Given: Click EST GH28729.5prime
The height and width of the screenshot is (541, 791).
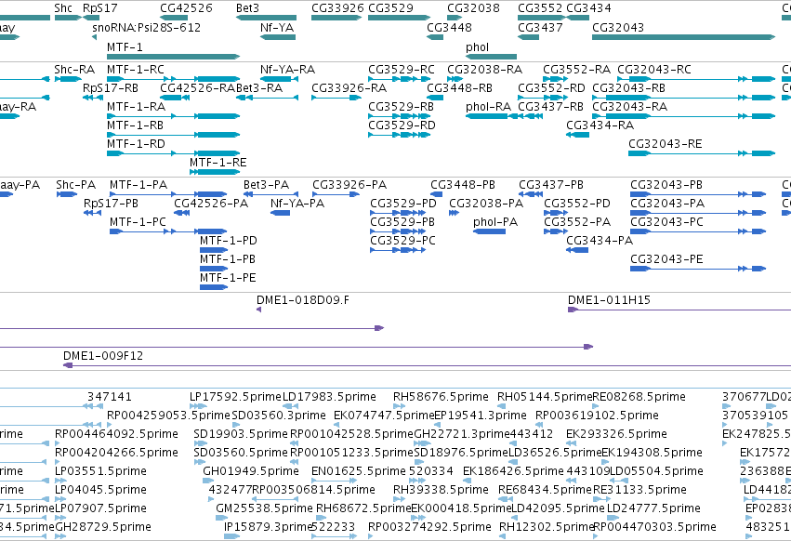Looking at the screenshot, I should pyautogui.click(x=60, y=536).
